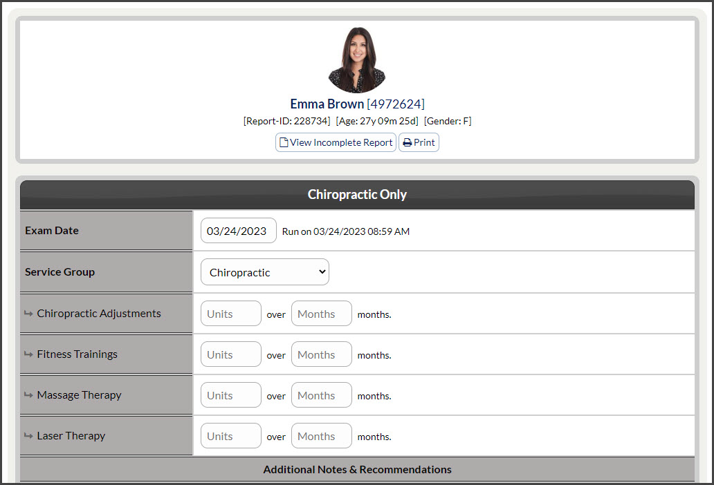714x485 pixels.
Task: Click the arrow icon beside Chiropractic Adjustments
Action: click(x=28, y=313)
